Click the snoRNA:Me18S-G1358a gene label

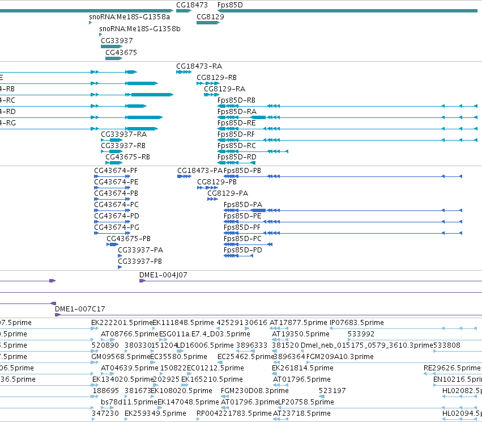point(129,17)
